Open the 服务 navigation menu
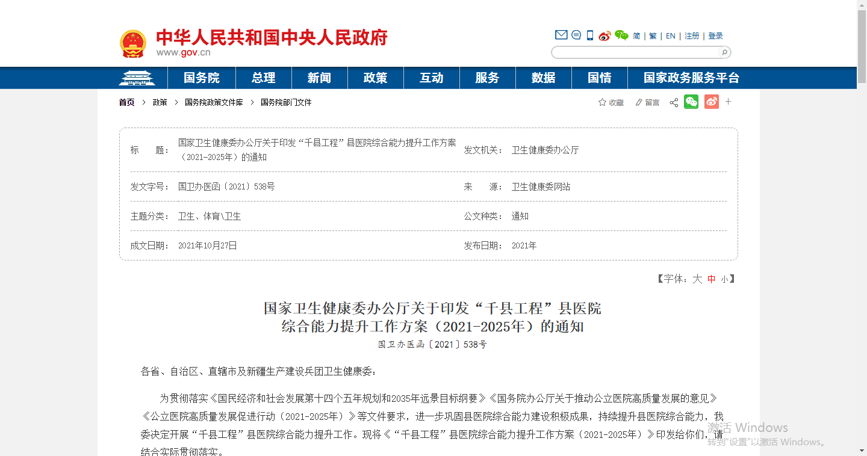867x456 pixels. tap(487, 78)
